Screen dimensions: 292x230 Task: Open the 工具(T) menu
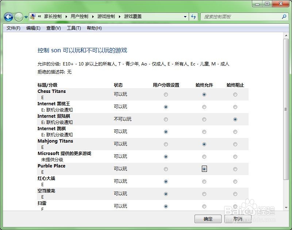click(x=74, y=28)
